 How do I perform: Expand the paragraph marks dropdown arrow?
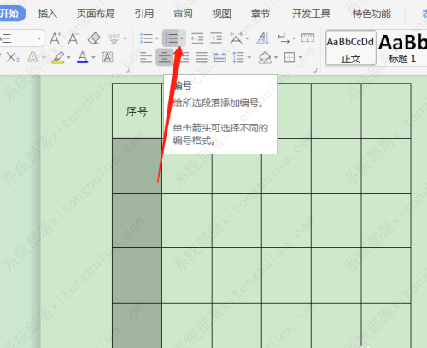(x=294, y=38)
